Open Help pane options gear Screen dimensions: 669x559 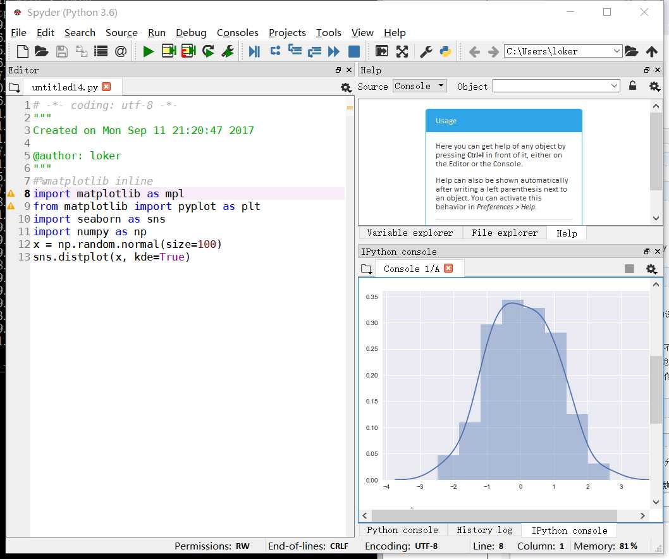coord(654,87)
